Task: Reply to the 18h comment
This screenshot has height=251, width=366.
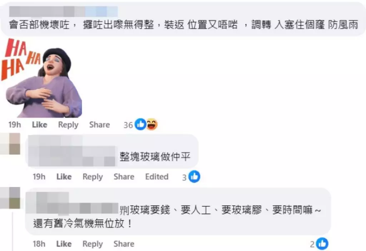Action: (x=93, y=244)
